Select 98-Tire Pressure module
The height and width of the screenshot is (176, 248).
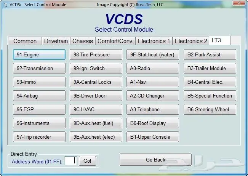[96, 54]
